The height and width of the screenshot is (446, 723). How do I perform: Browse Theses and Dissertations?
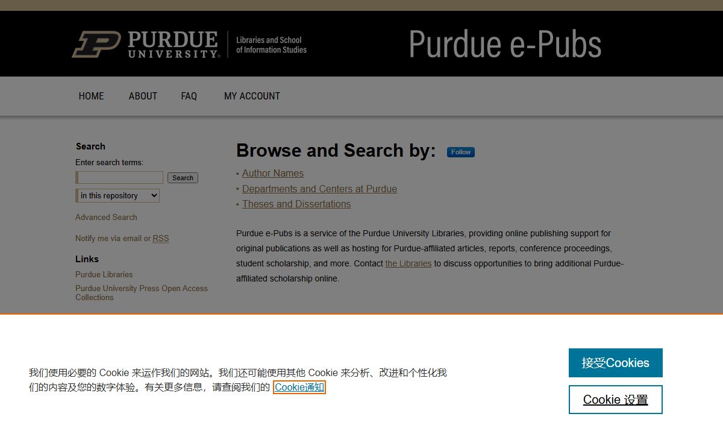tap(296, 204)
